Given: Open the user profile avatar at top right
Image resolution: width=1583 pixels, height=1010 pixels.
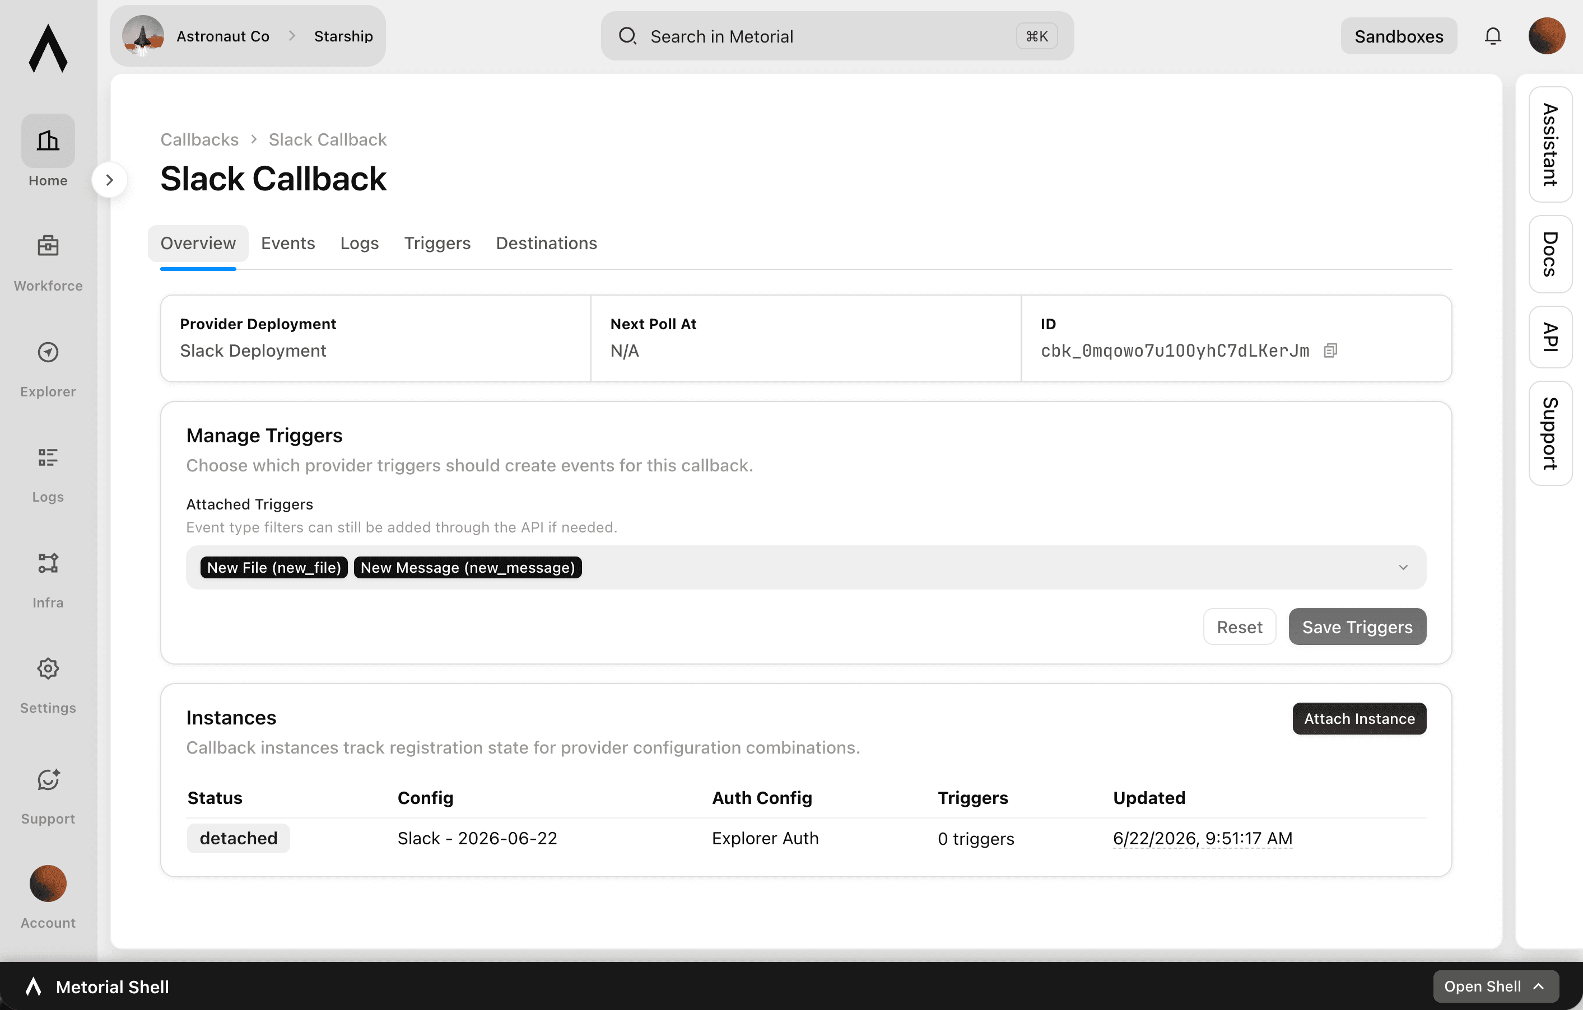Looking at the screenshot, I should tap(1546, 36).
